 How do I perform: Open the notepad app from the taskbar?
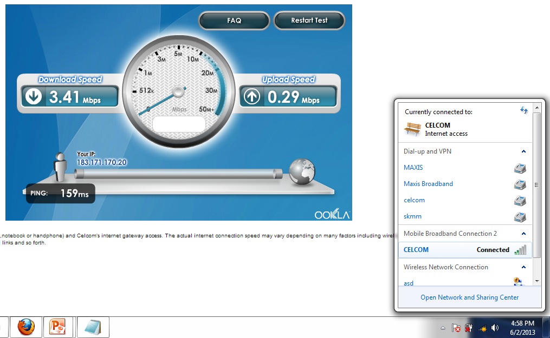(x=93, y=327)
